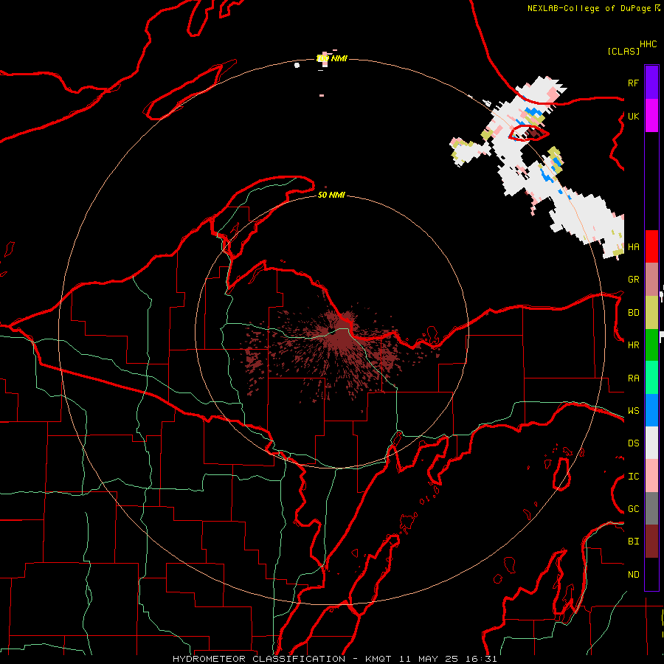Click the BI brown legend swatch
The image size is (664, 664).
(651, 542)
